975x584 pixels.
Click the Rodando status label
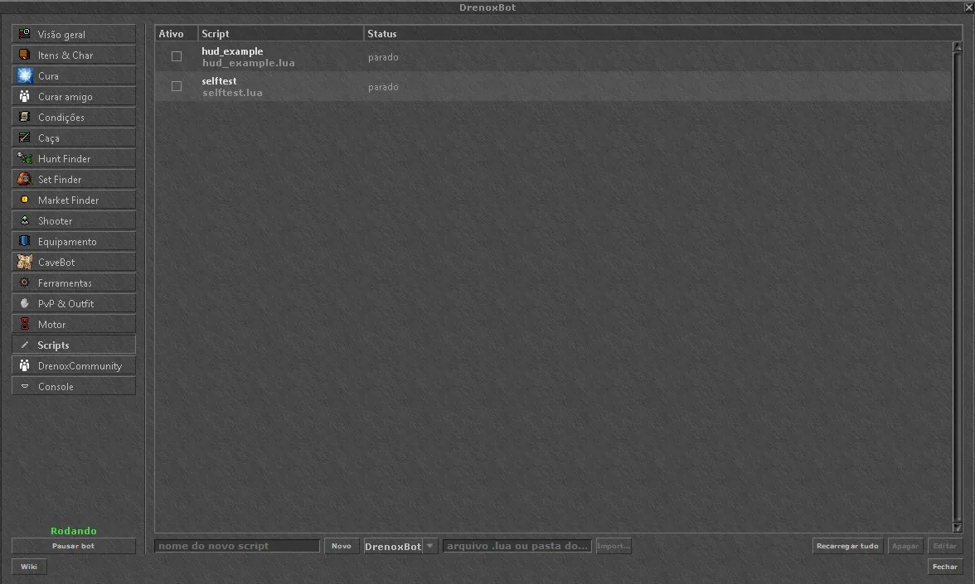pos(73,530)
